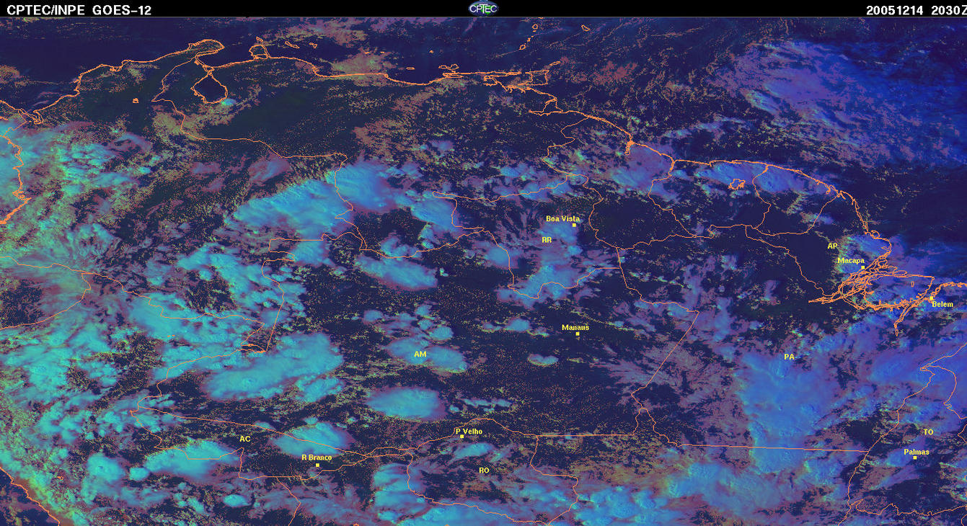Image resolution: width=967 pixels, height=526 pixels.
Task: Click the P Velho city marker square
Action: (462, 437)
